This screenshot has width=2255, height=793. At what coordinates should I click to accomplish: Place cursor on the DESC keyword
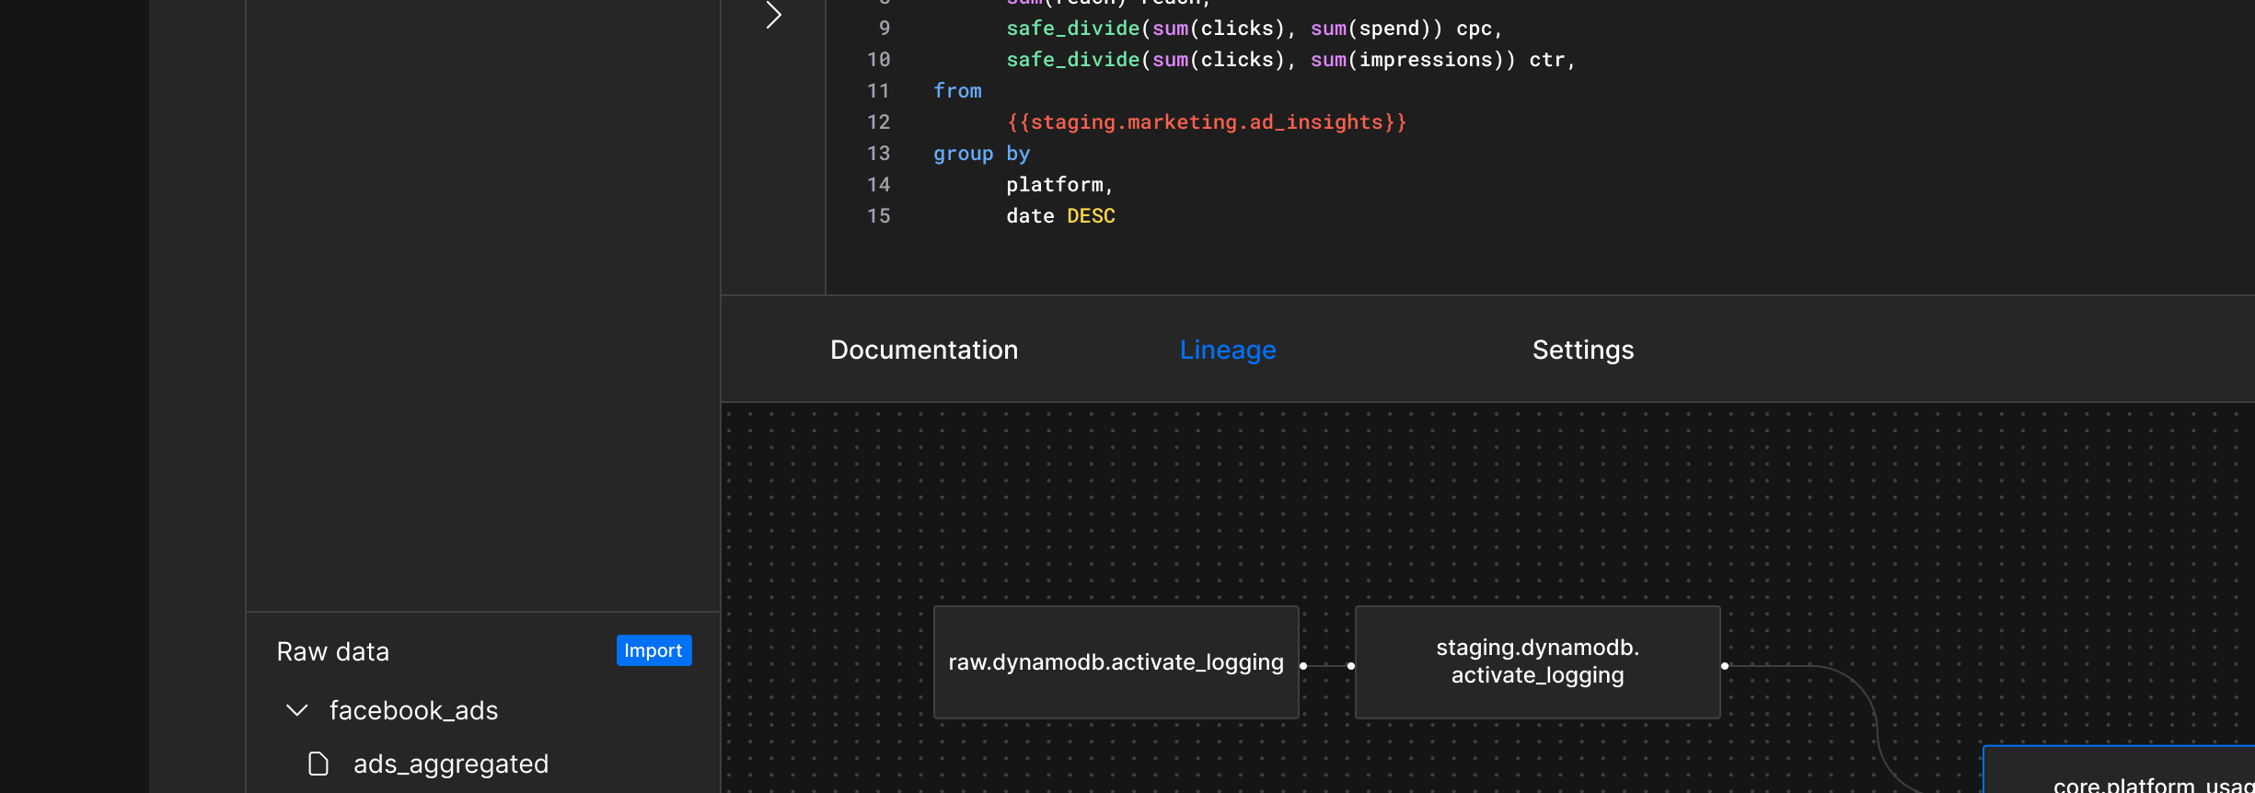1091,216
